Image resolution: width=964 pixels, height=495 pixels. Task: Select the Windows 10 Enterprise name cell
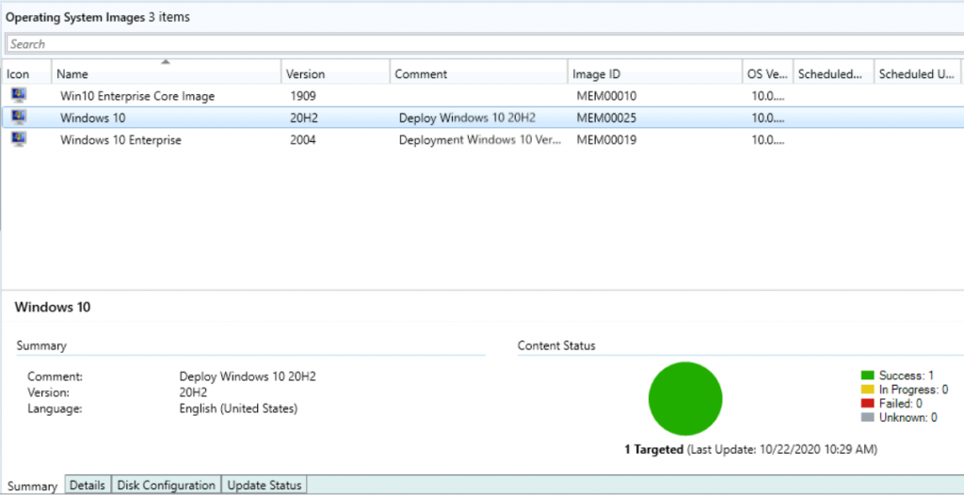tap(120, 140)
